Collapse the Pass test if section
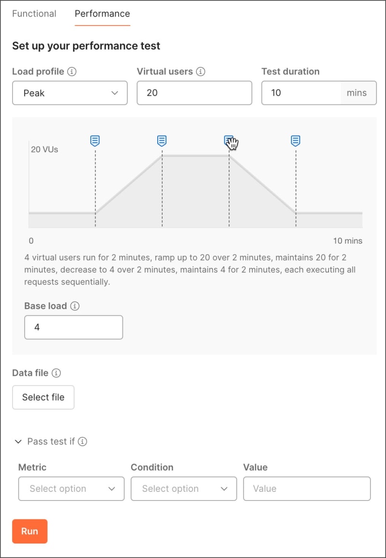The image size is (386, 558). [x=18, y=441]
